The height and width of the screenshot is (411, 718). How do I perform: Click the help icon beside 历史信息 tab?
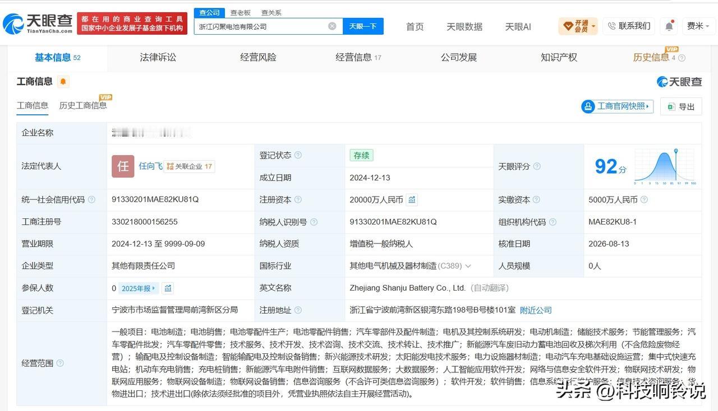coord(682,58)
